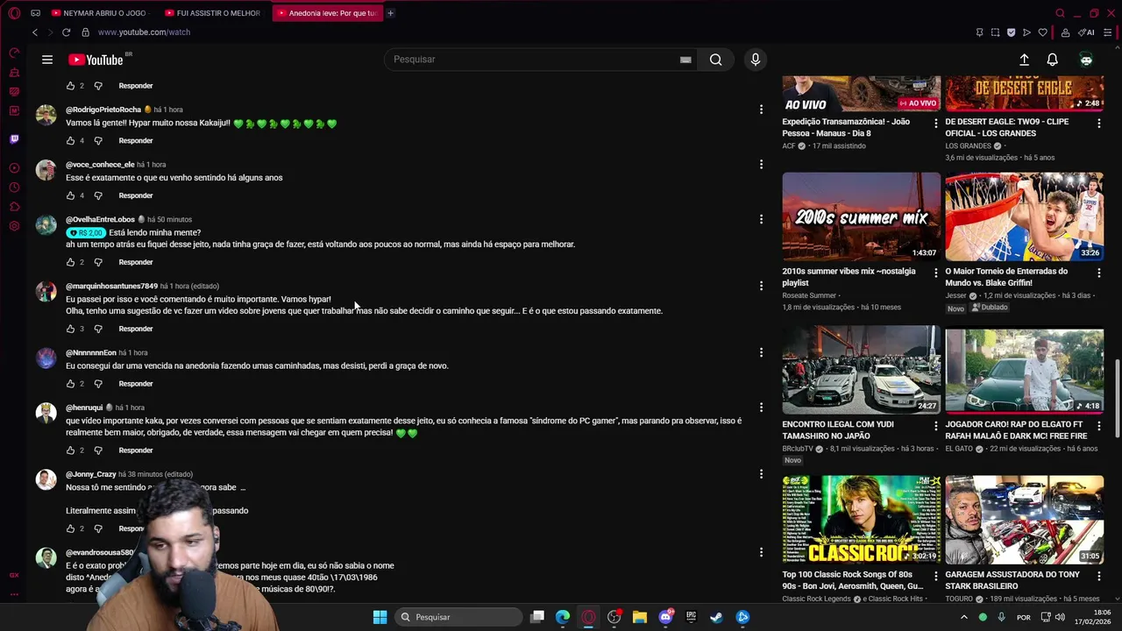Dislike the @OvelhaEntreLobos comment

[98, 262]
